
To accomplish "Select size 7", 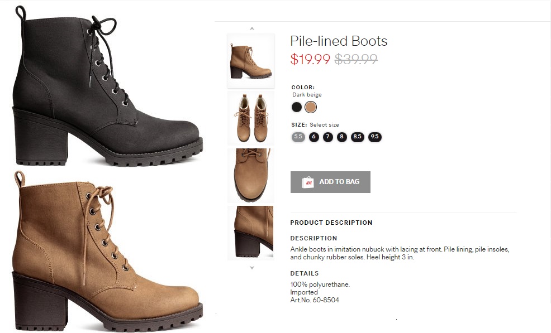I will coord(328,137).
